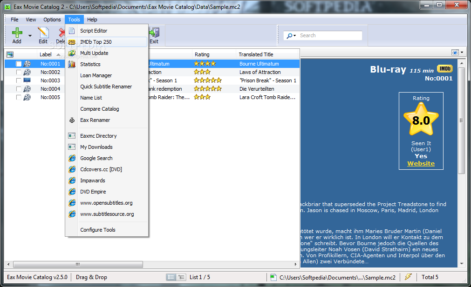Click the Statistics chart icon

click(72, 64)
